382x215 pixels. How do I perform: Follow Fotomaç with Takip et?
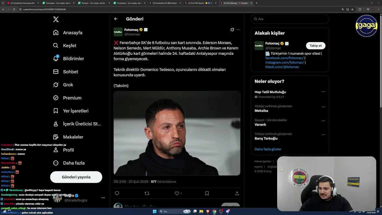(315, 46)
